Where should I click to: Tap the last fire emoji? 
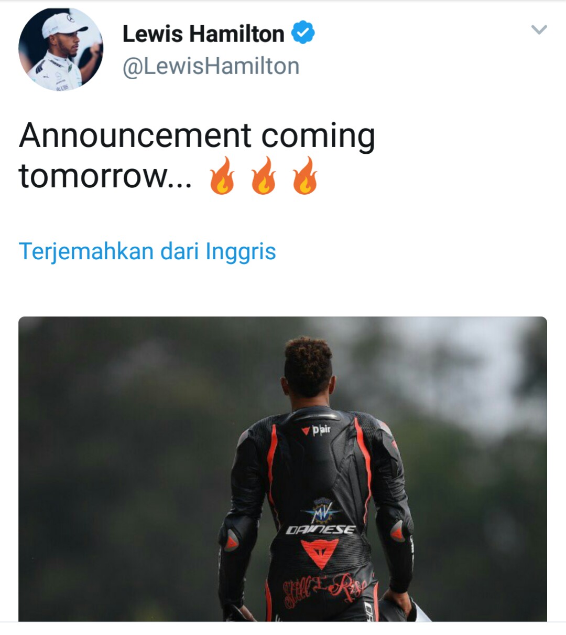[305, 175]
